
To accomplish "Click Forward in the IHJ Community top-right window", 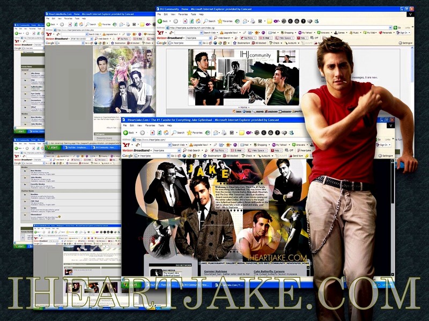I will click(176, 21).
